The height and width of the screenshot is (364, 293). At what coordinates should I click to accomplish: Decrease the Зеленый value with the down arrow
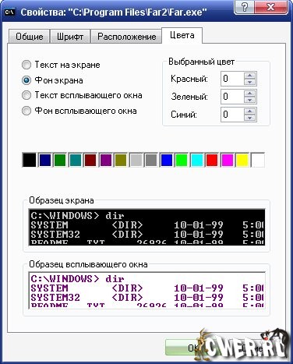[x=250, y=100]
